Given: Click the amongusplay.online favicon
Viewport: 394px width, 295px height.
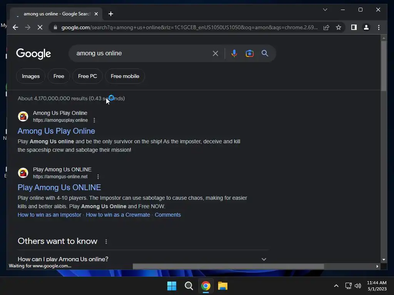Looking at the screenshot, I should (23, 116).
